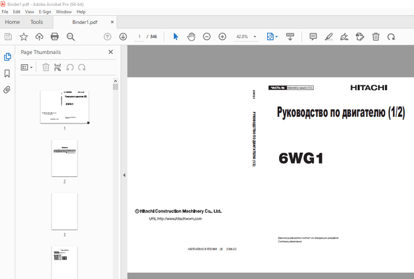Activate the hand pan tool
Screen dimensions: 414x279
(x=191, y=37)
